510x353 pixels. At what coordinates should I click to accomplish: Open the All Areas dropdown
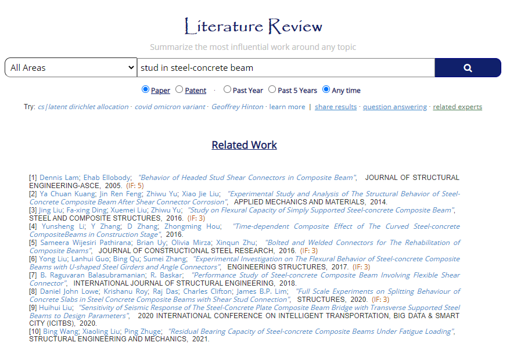pyautogui.click(x=71, y=67)
